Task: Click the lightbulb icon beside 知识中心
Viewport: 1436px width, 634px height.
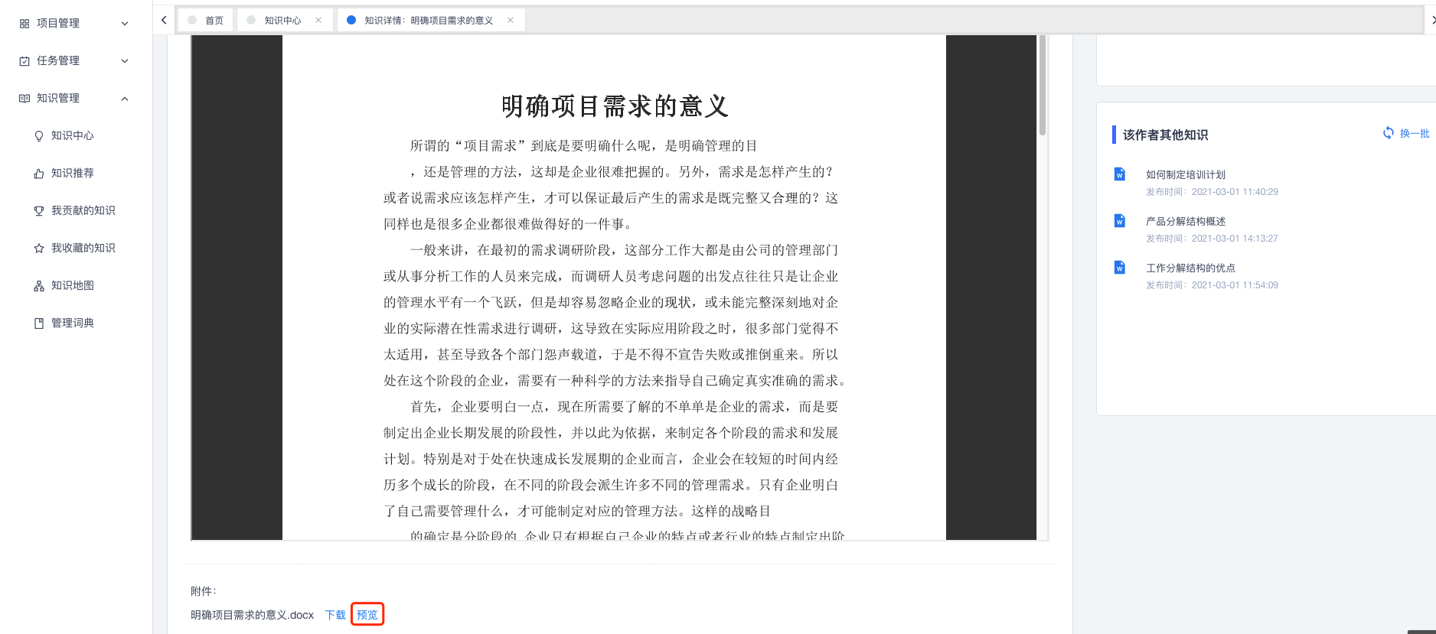Action: (39, 136)
